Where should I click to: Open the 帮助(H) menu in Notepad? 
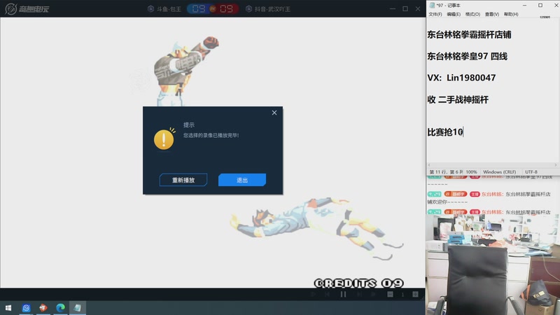pyautogui.click(x=511, y=14)
